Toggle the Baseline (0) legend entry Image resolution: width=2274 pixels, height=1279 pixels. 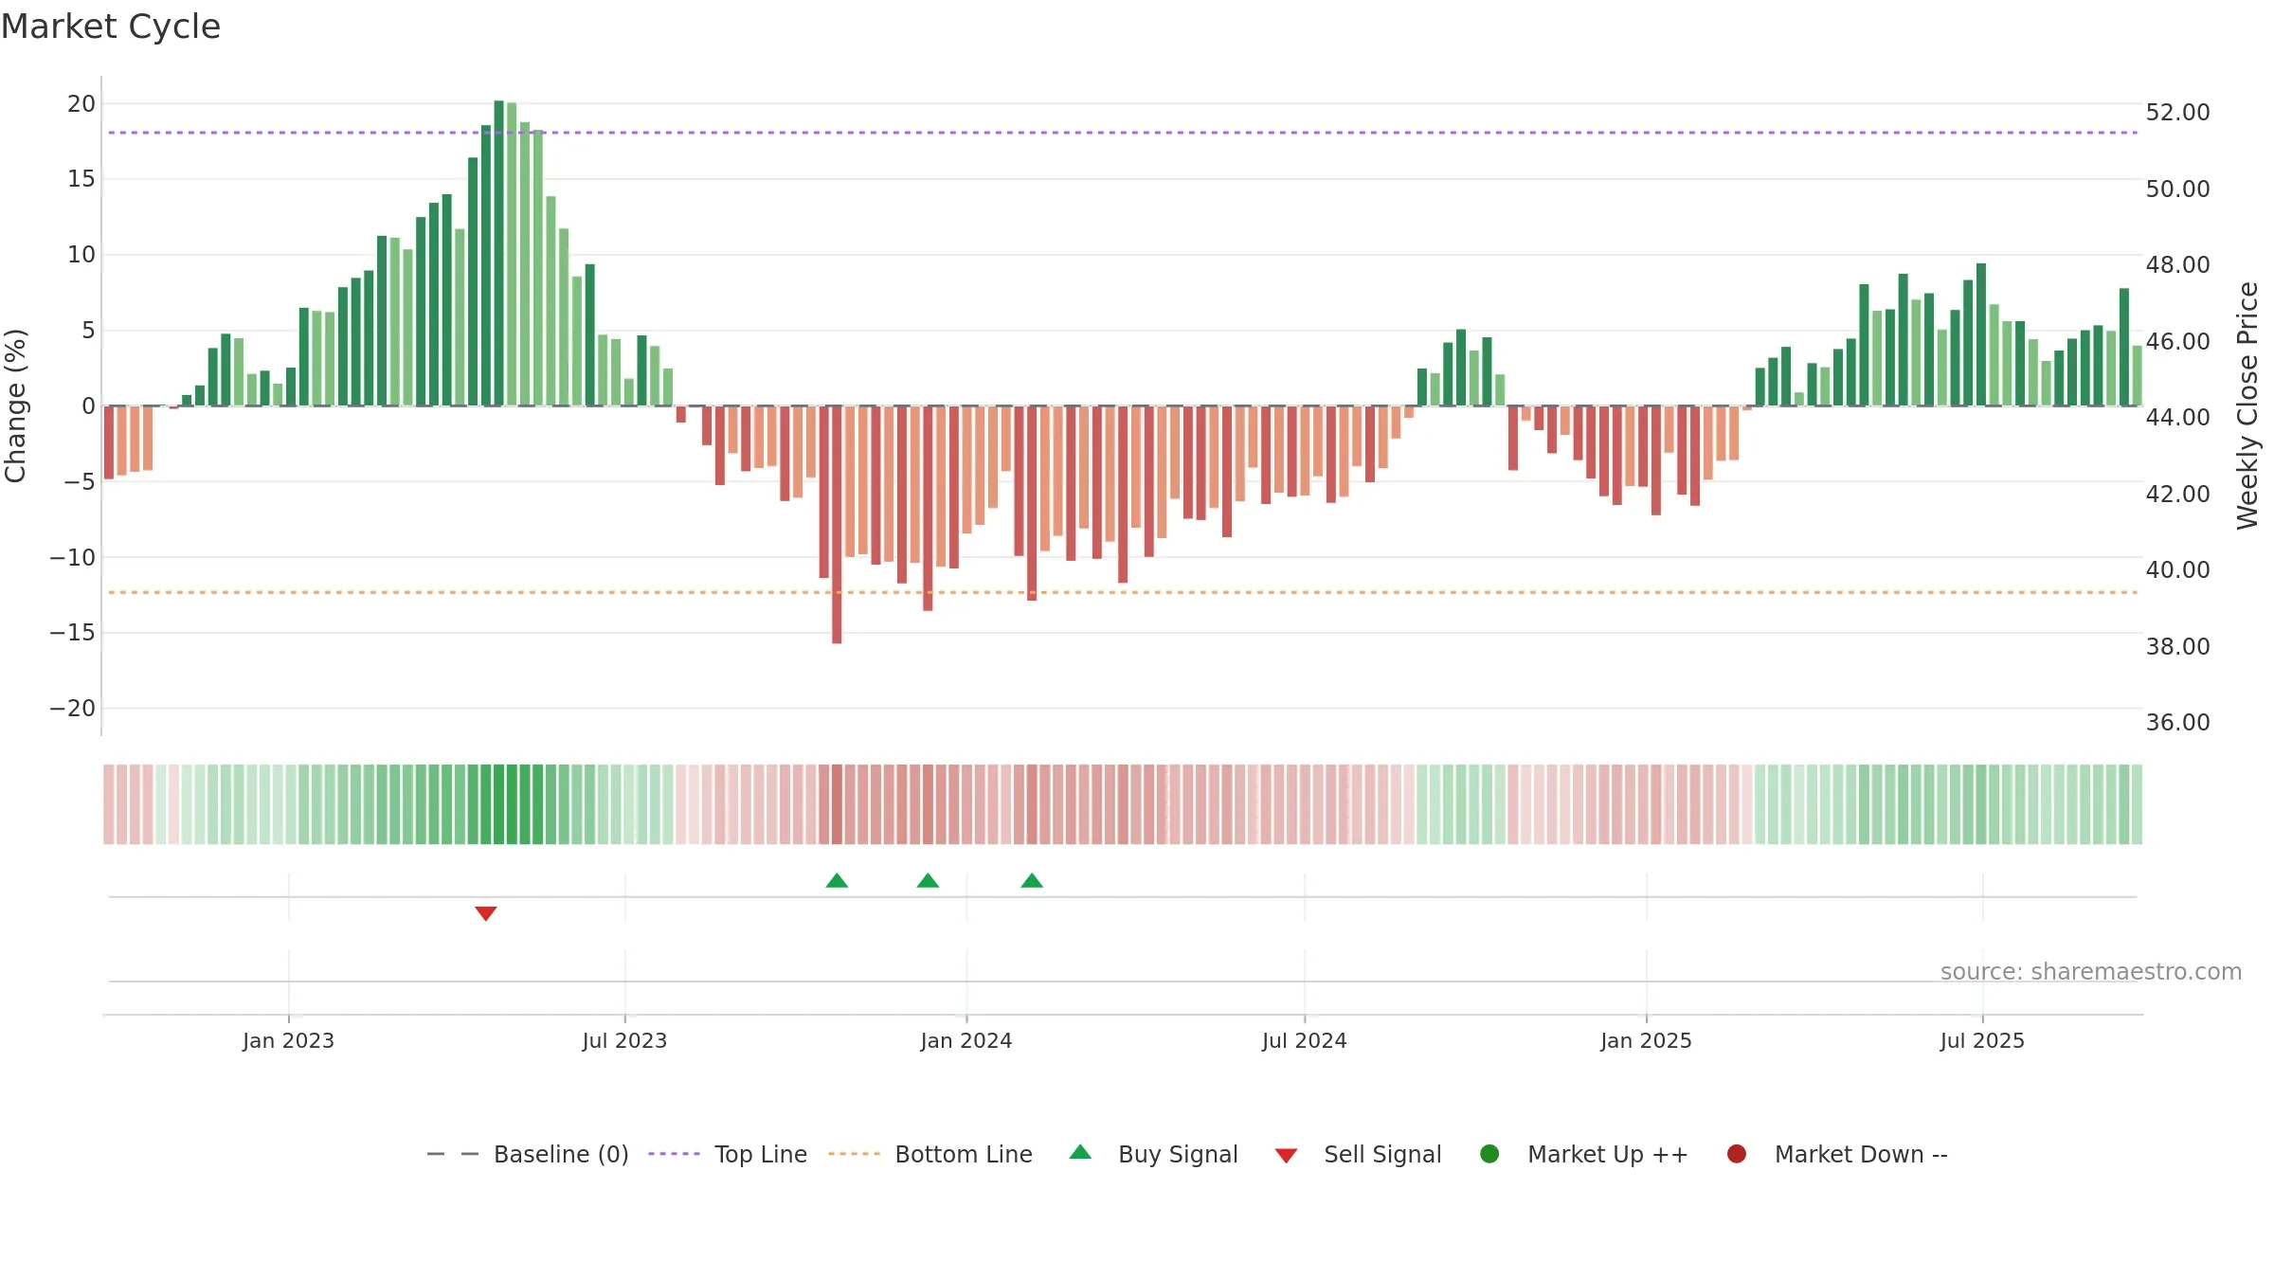(x=528, y=1154)
